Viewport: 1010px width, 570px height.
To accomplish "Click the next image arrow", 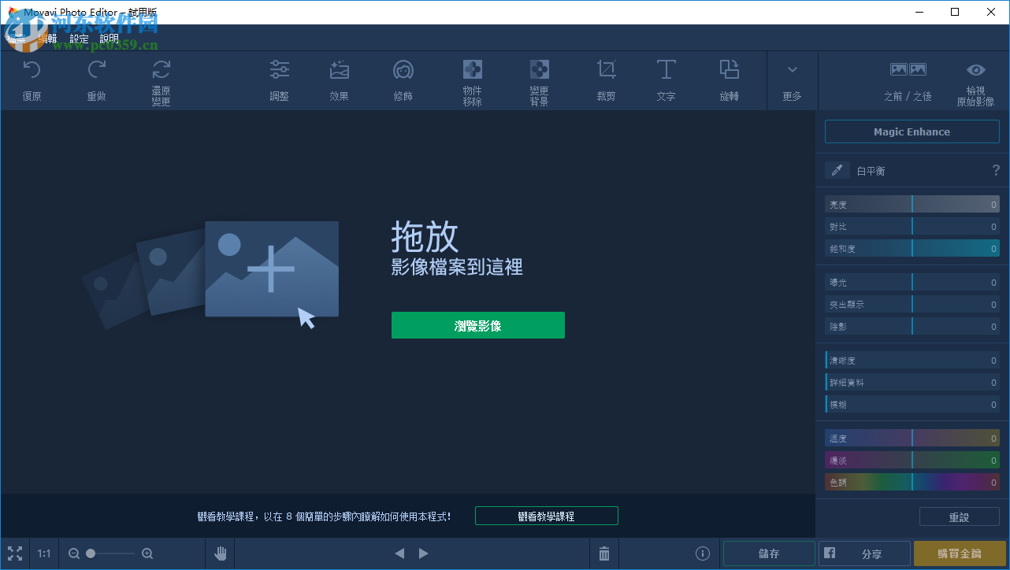I will (x=423, y=553).
